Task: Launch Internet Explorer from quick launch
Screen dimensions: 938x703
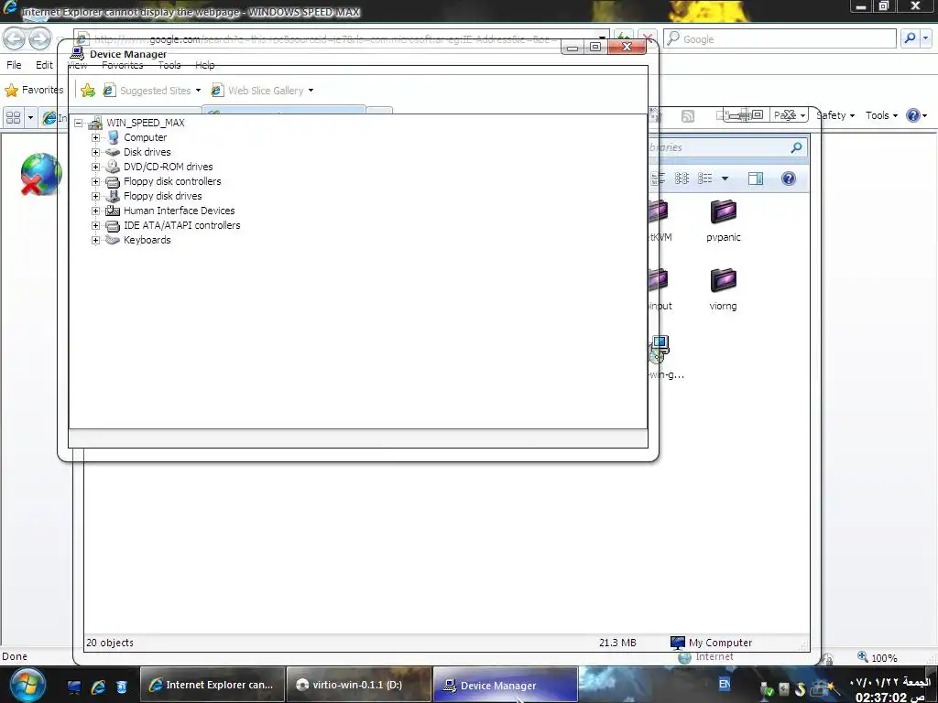Action: click(98, 687)
